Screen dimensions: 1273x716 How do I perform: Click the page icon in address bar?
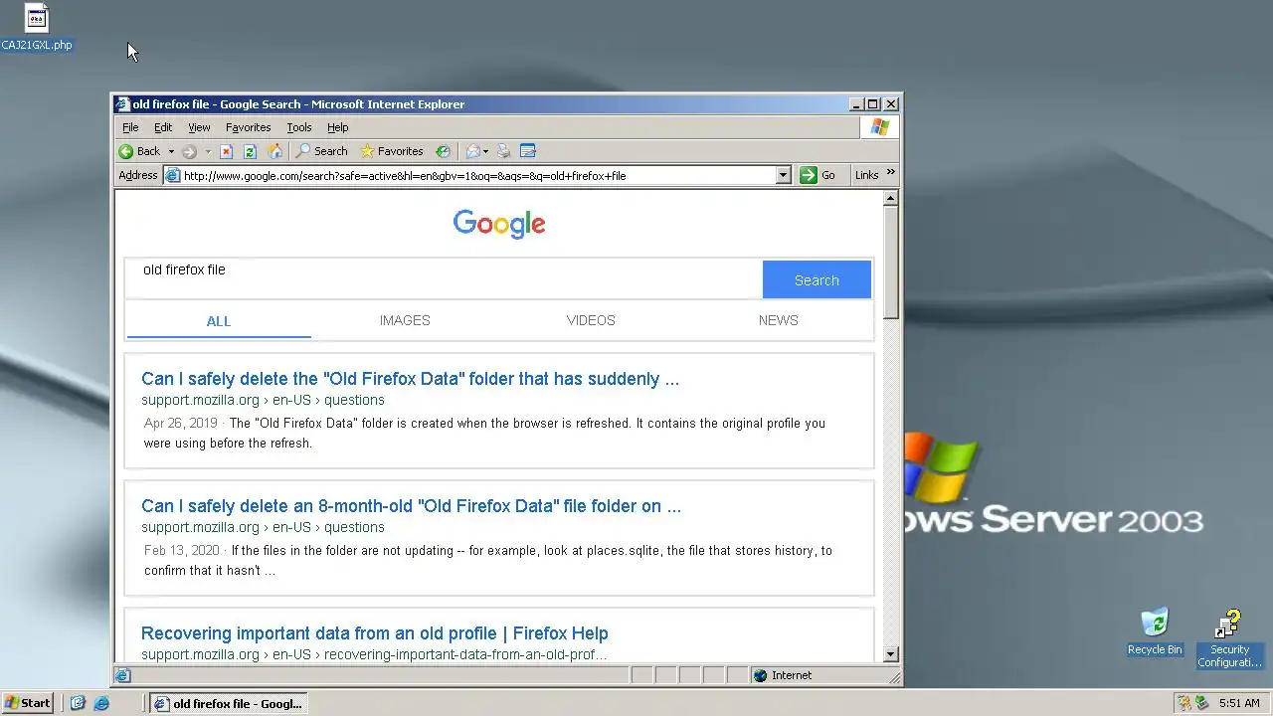pyautogui.click(x=173, y=175)
